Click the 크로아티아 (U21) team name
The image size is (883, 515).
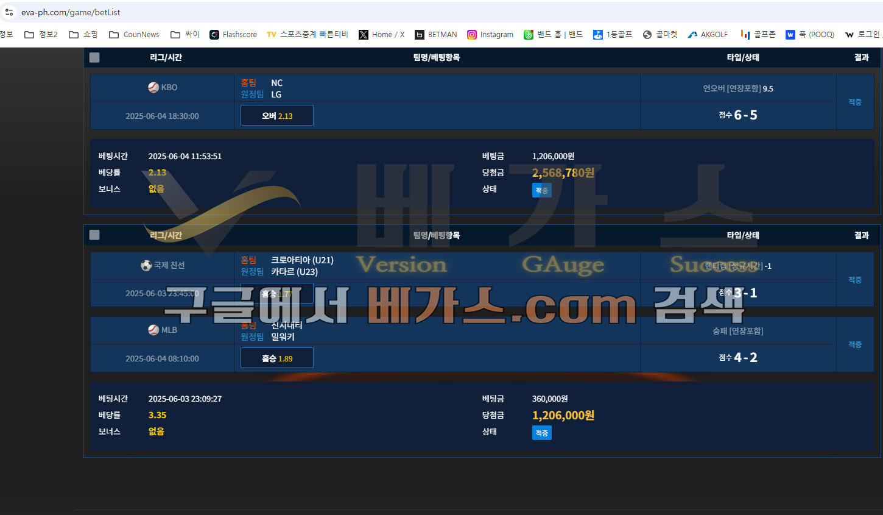pos(302,260)
